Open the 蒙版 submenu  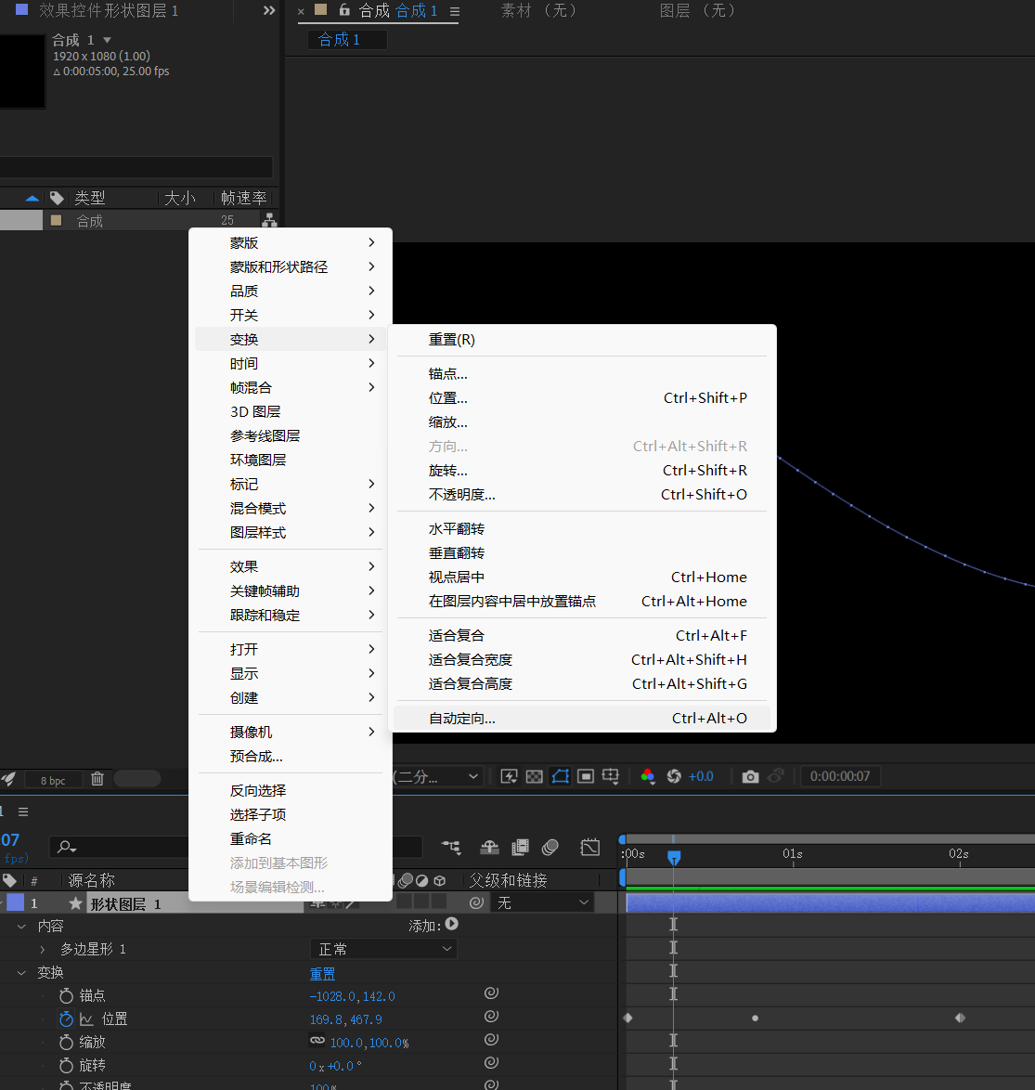[290, 242]
